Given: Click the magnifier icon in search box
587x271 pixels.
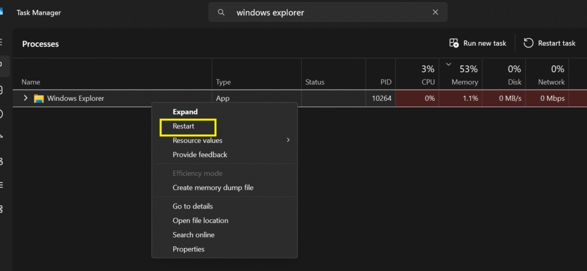Looking at the screenshot, I should pyautogui.click(x=221, y=13).
